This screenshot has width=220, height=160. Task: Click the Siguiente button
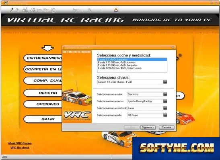(148, 128)
